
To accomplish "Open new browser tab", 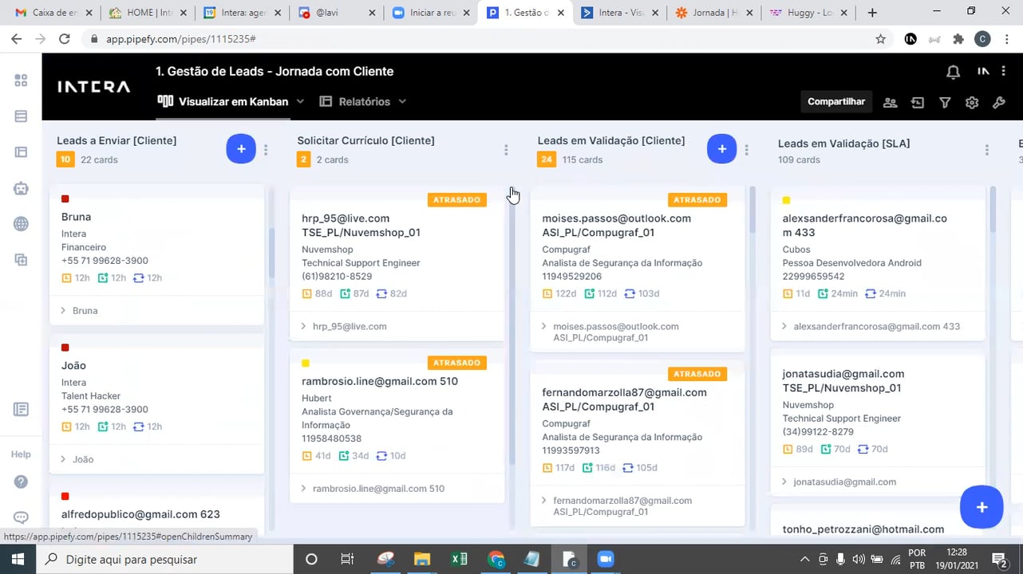I will (x=872, y=13).
